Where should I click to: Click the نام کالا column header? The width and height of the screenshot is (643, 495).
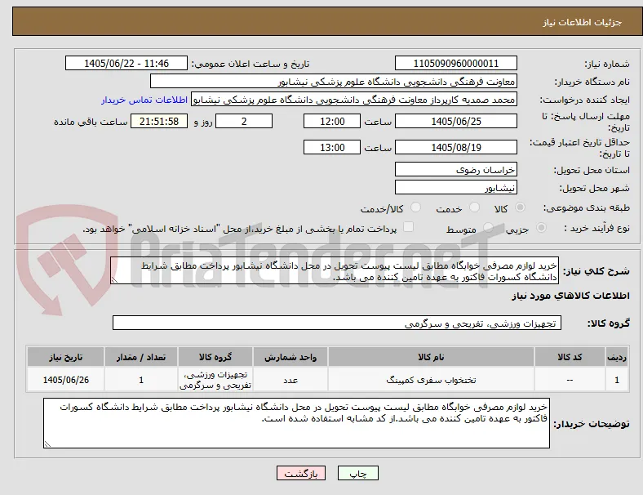click(x=431, y=357)
